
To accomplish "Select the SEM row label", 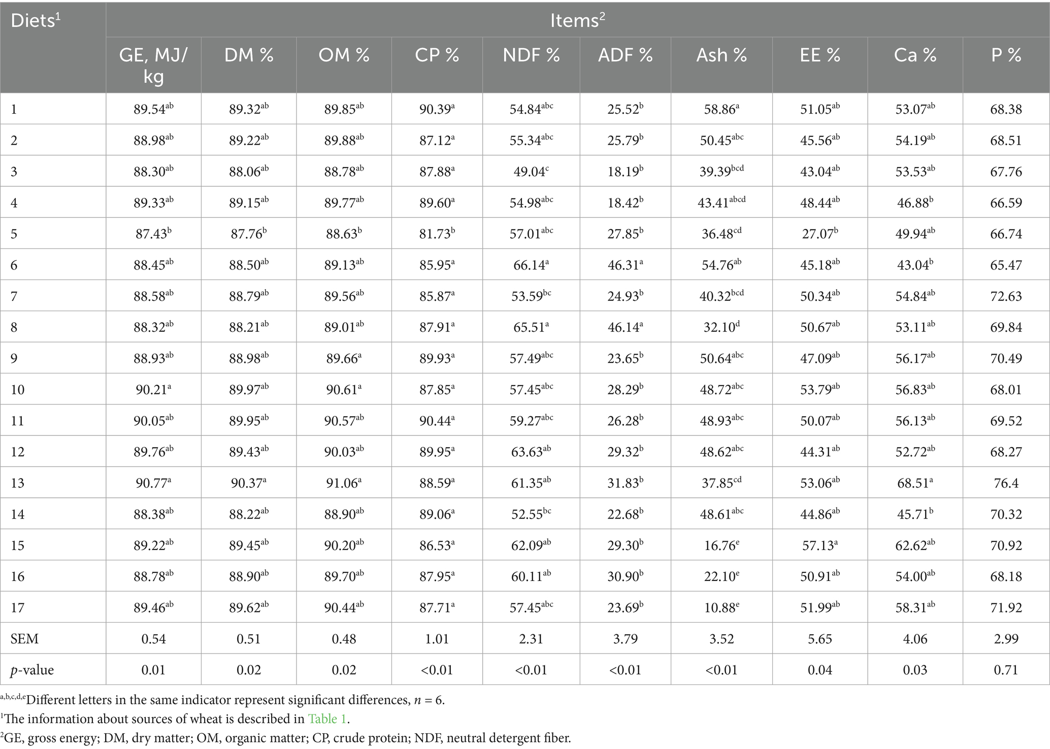I will click(24, 638).
